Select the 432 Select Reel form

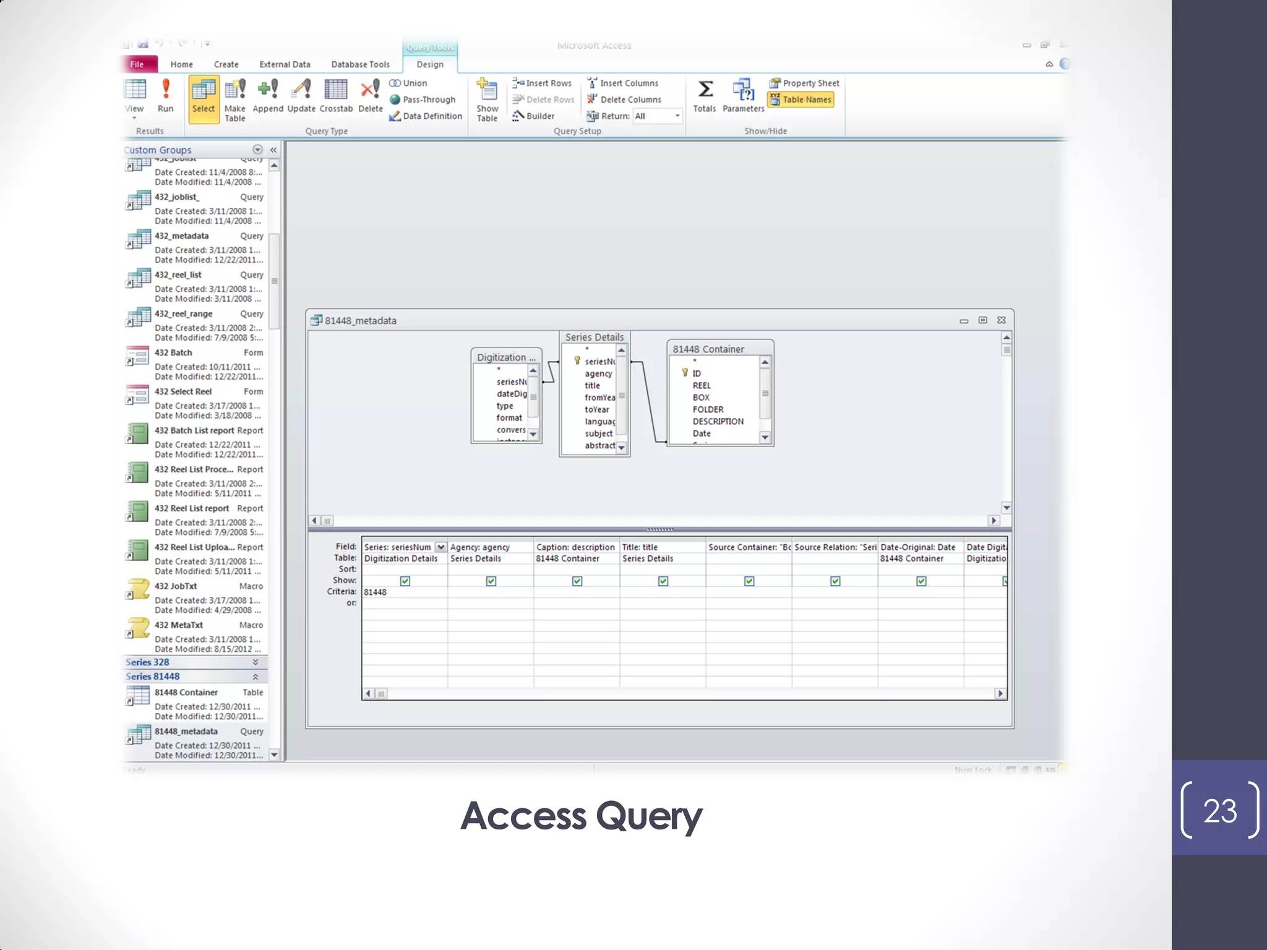click(195, 403)
